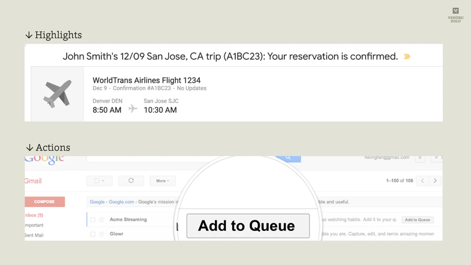This screenshot has height=265, width=471.
Task: Click the blue search magnifier icon
Action: pos(288,158)
